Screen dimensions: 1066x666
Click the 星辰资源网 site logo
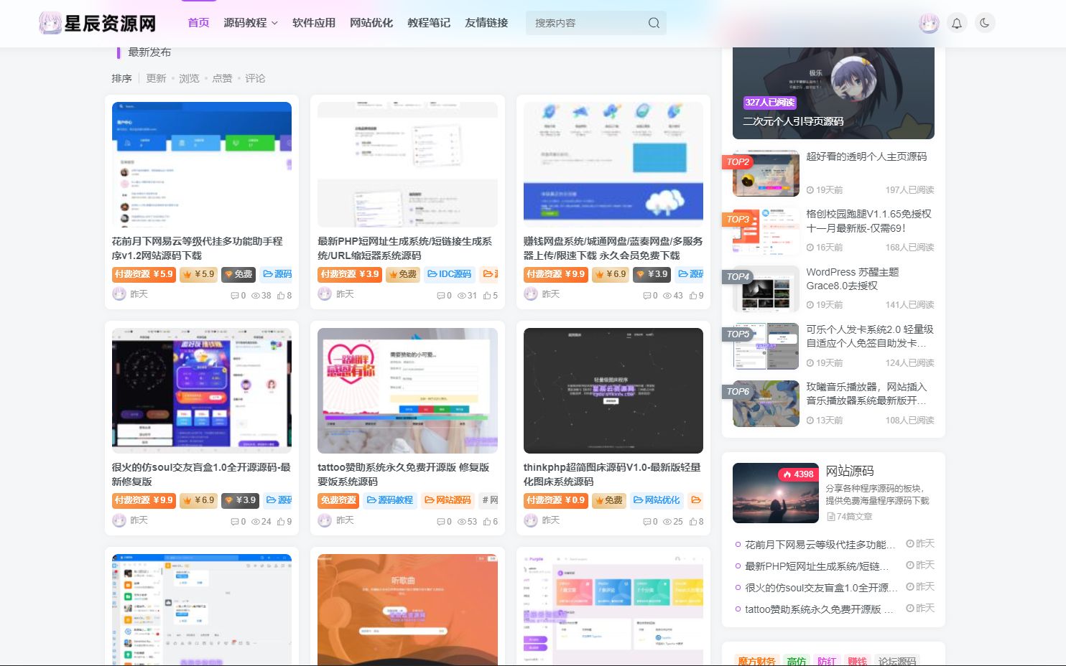[98, 23]
